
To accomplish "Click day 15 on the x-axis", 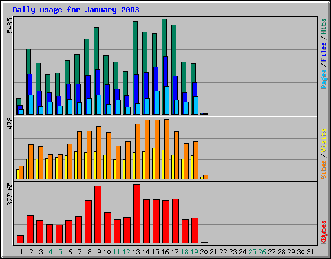I will 155,252.
